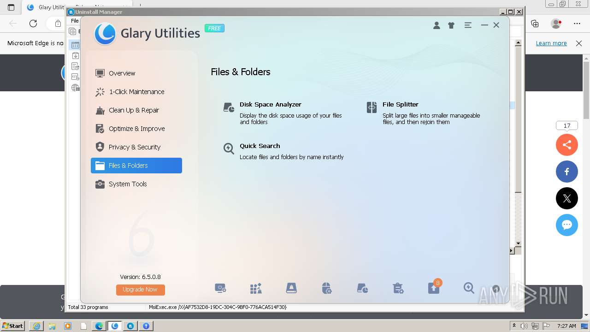This screenshot has width=590, height=332.
Task: Open the hamburger menu in Glary header
Action: click(x=468, y=25)
